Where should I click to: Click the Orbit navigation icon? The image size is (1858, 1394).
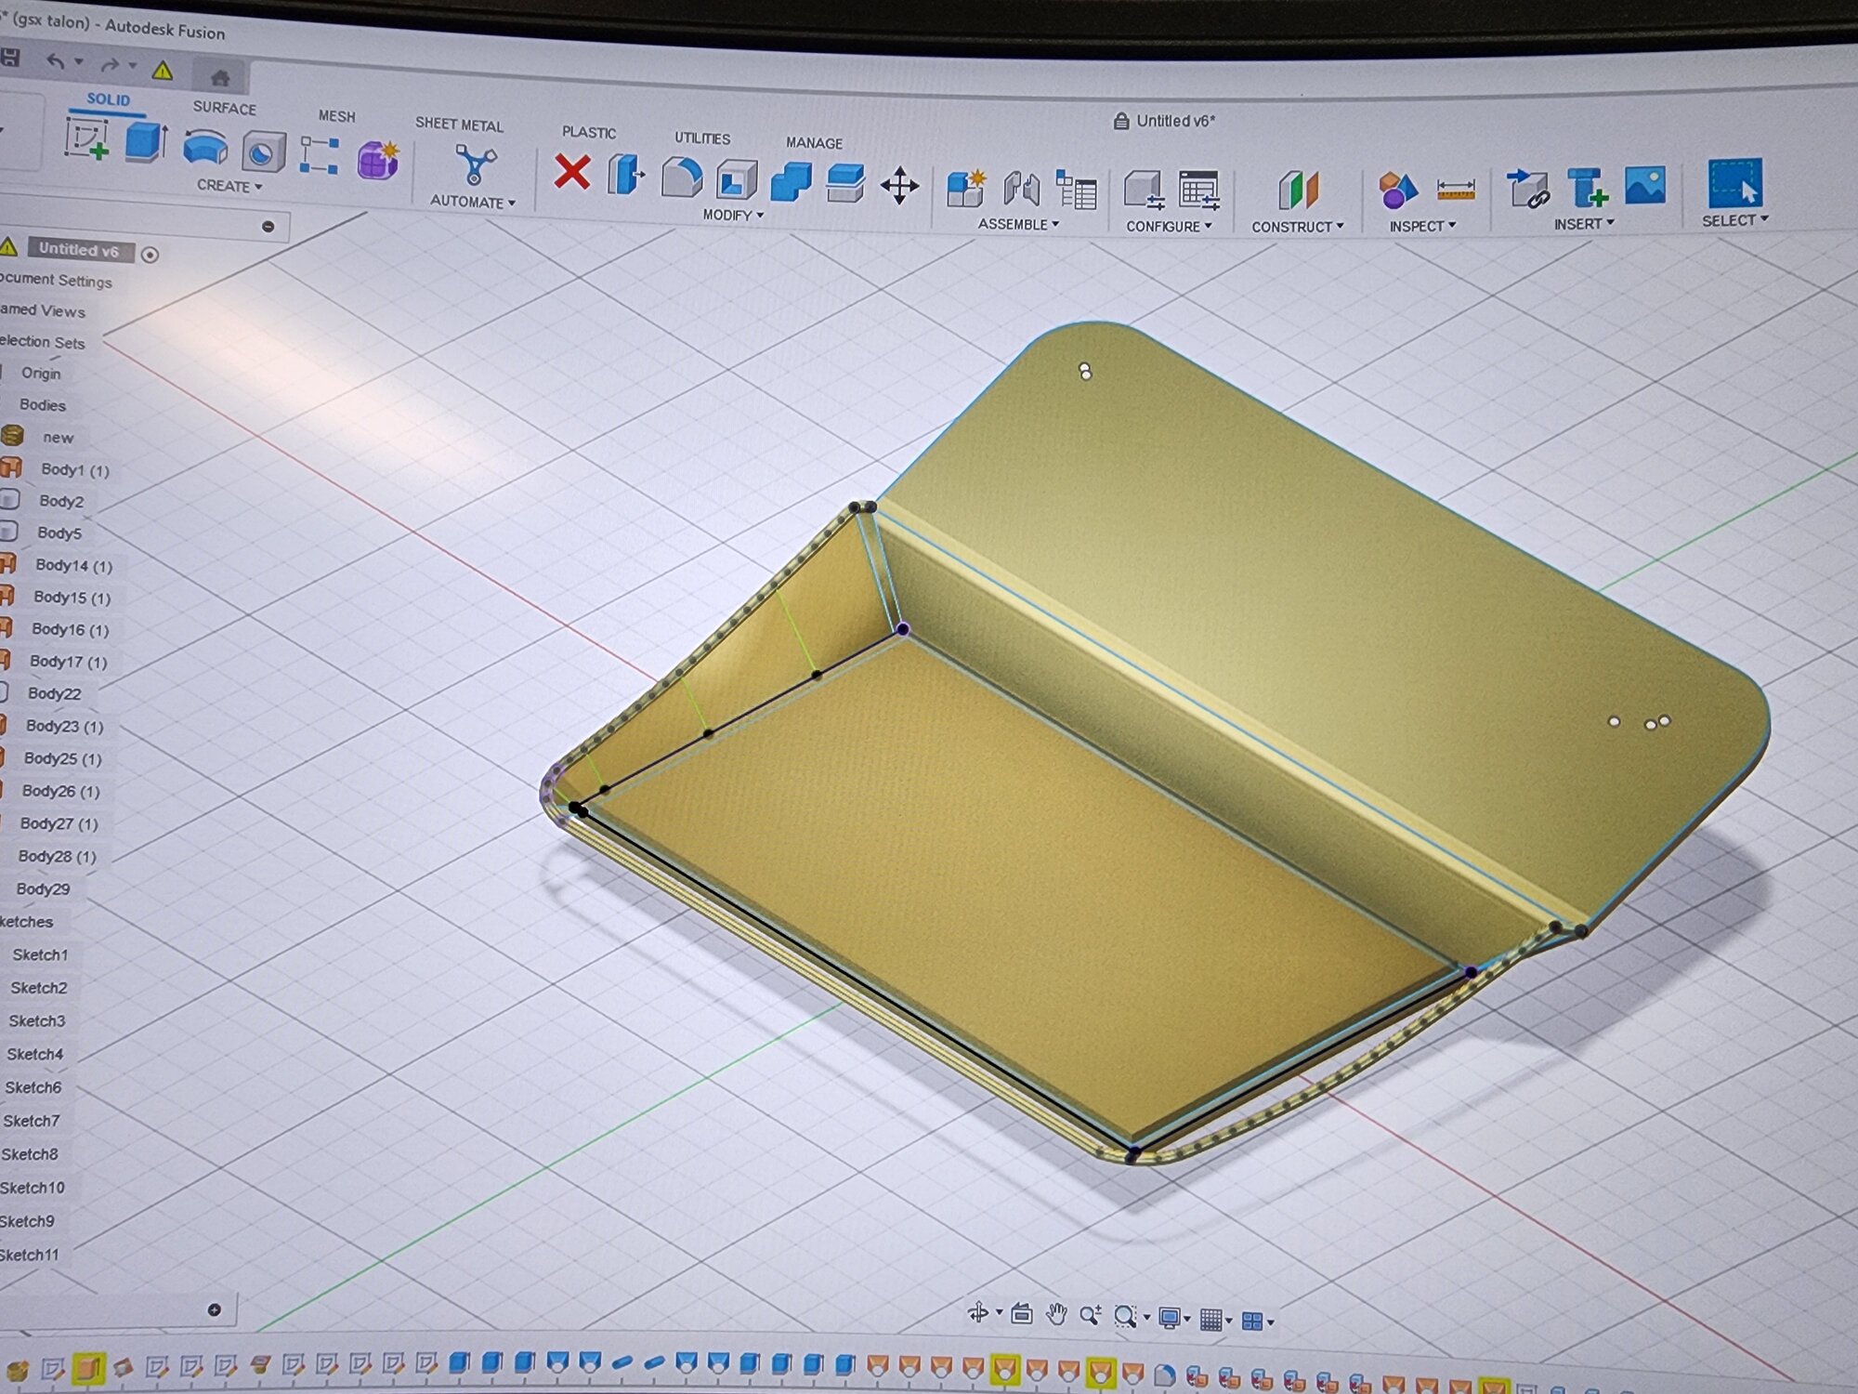pyautogui.click(x=977, y=1312)
